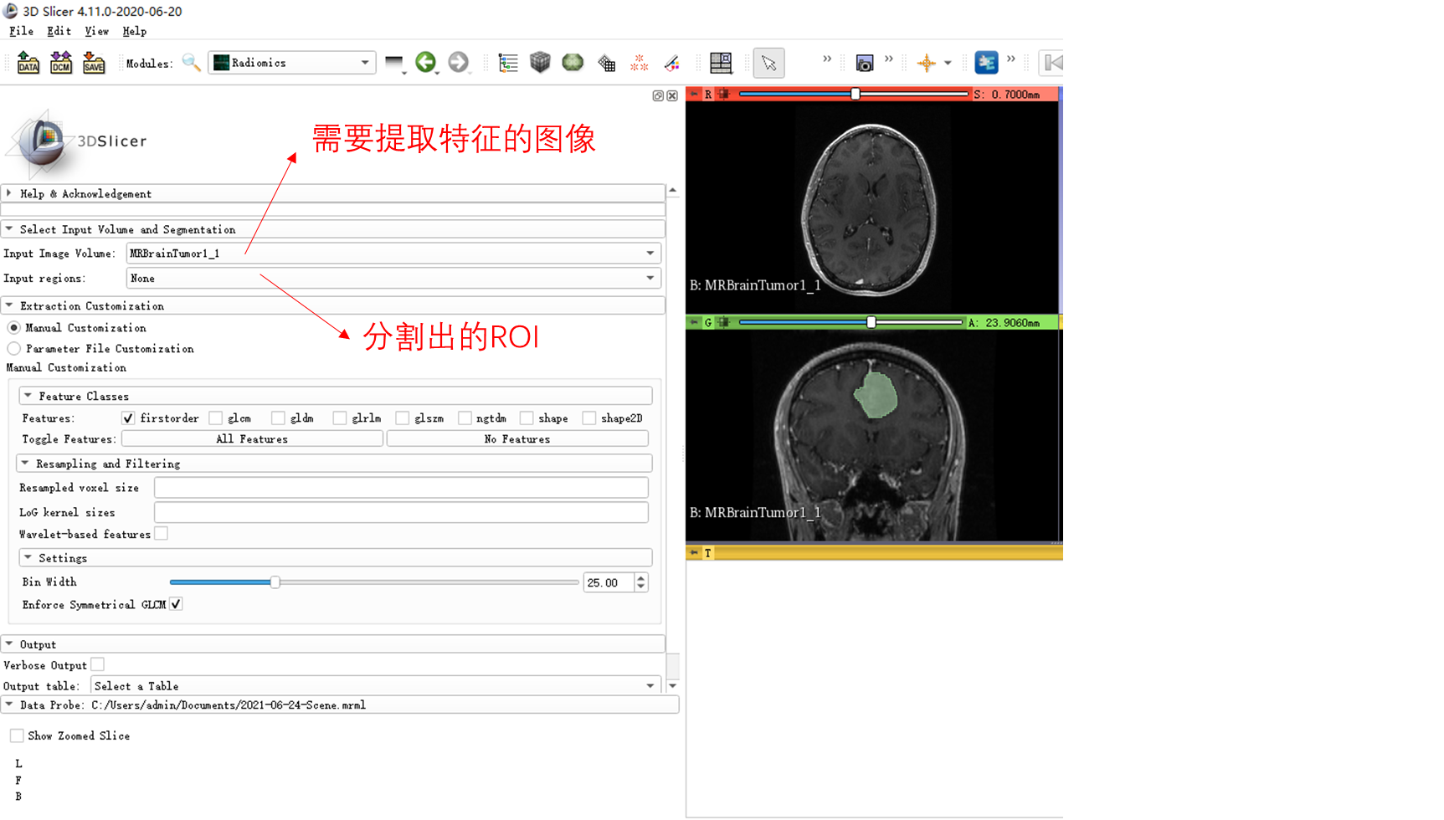The height and width of the screenshot is (820, 1444).
Task: Select Parameter File Customization radio button
Action: tap(14, 349)
